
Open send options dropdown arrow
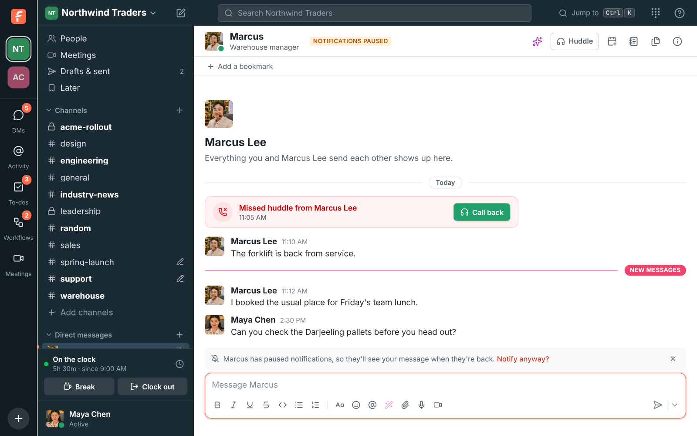[x=675, y=405]
